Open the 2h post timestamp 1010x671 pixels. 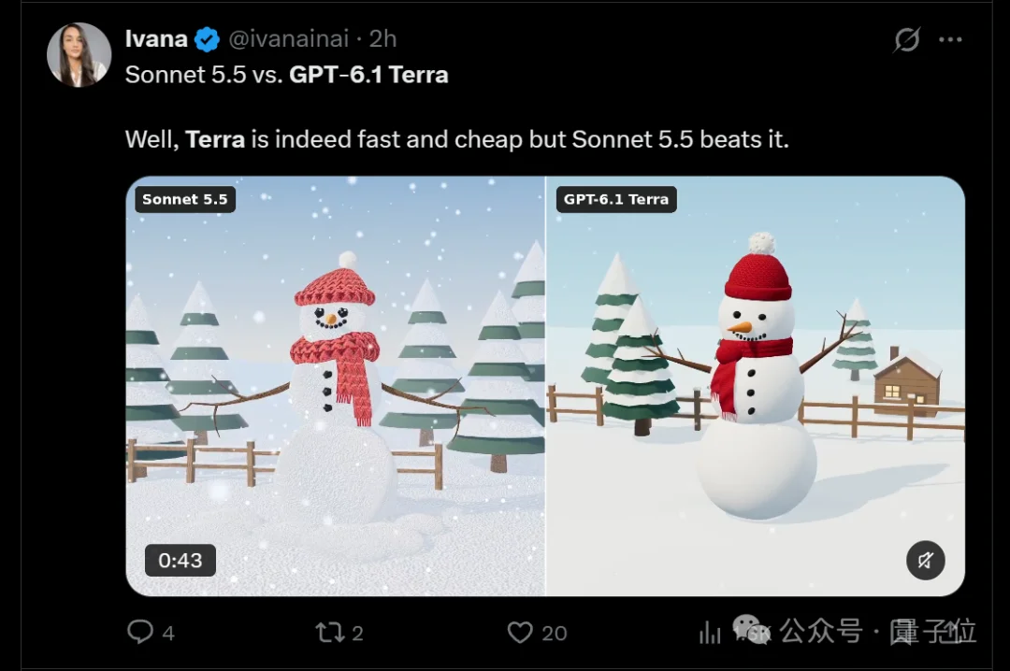click(x=382, y=38)
